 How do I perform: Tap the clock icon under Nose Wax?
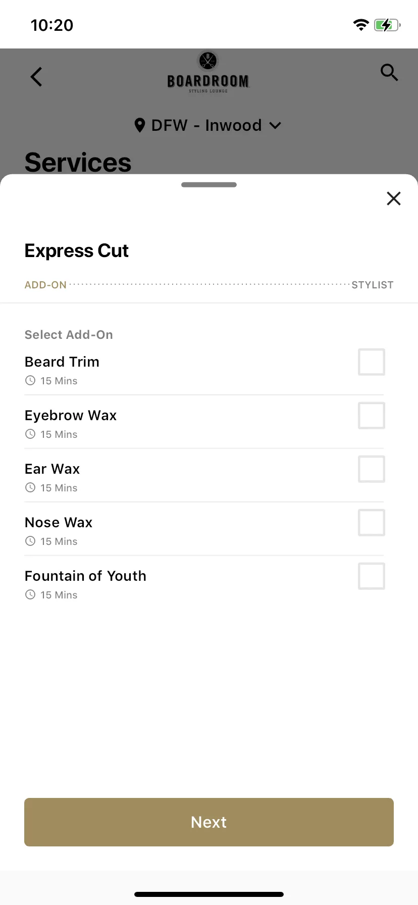tap(30, 541)
